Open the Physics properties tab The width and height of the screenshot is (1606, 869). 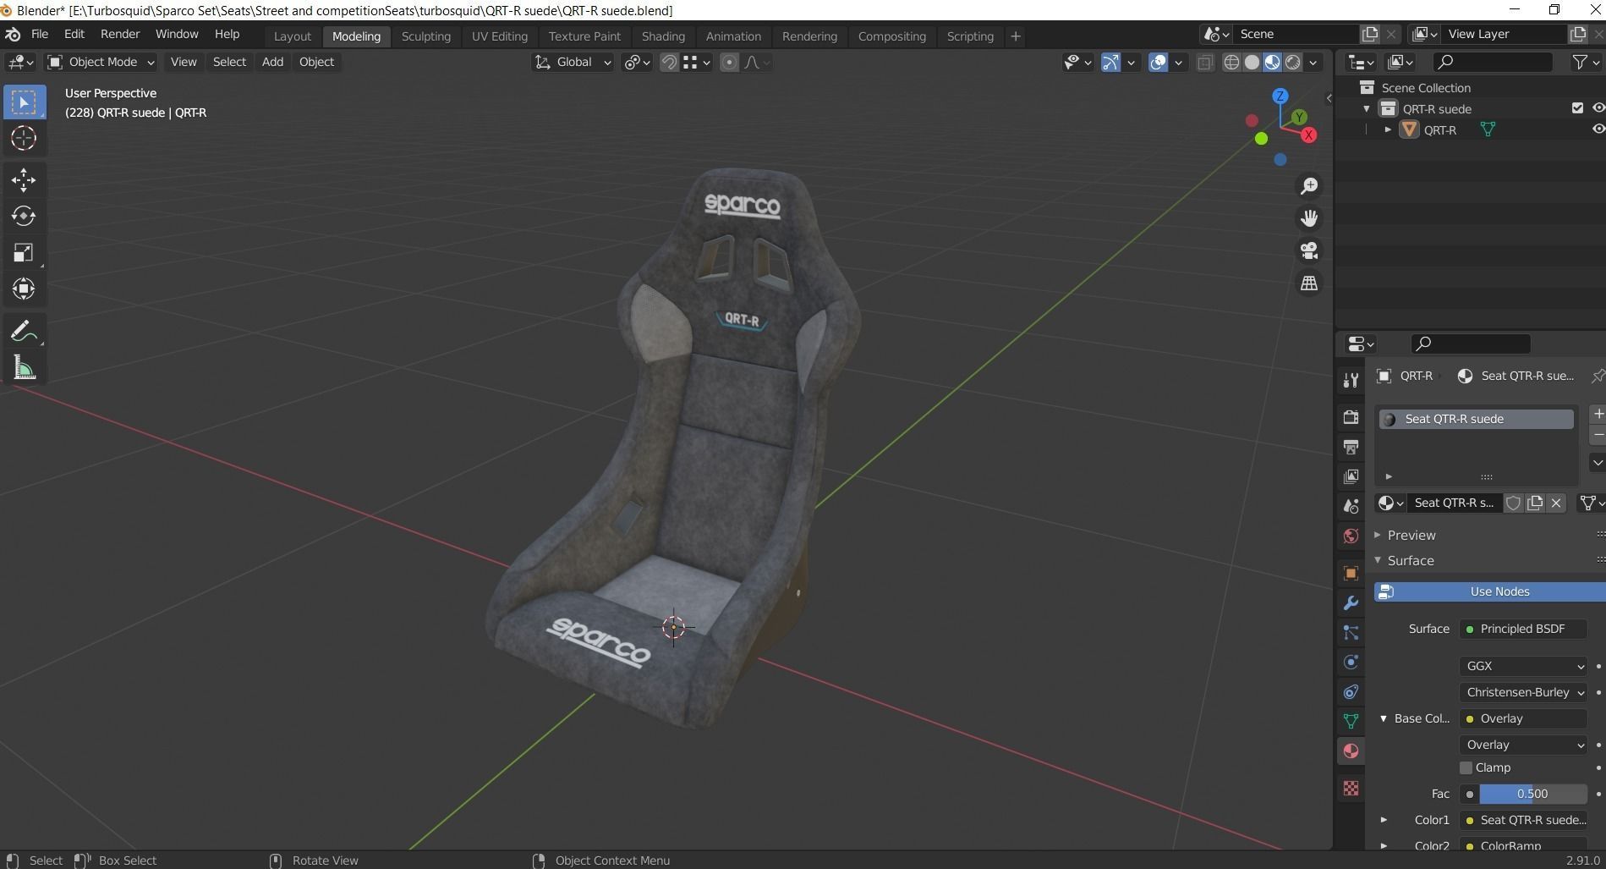(x=1351, y=662)
